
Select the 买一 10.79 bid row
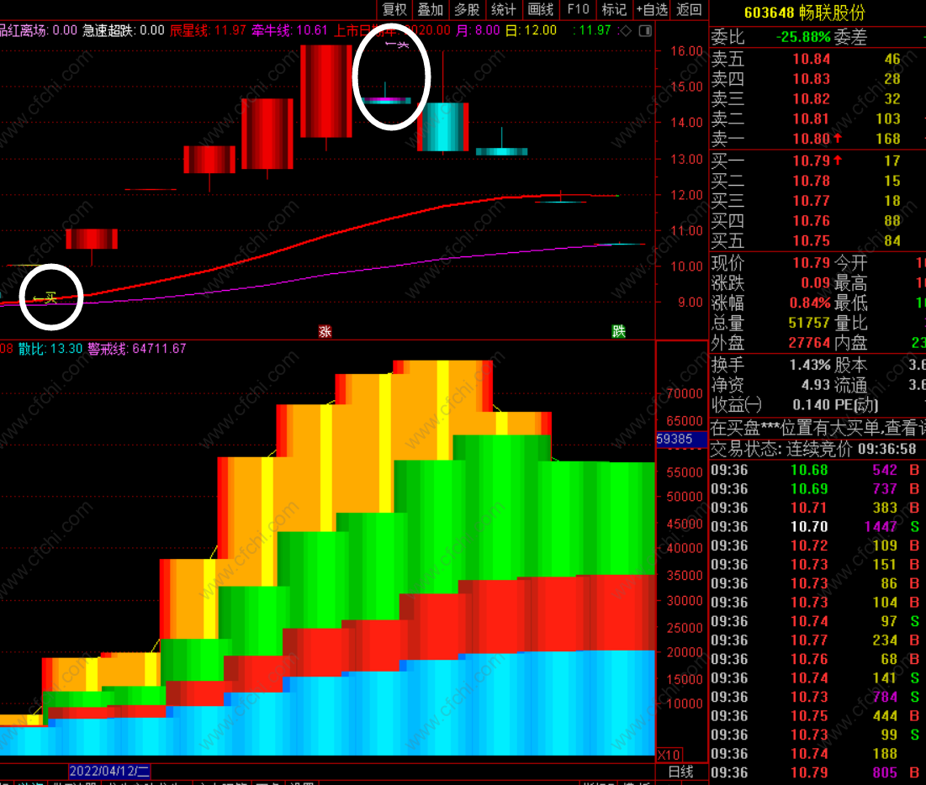(x=818, y=161)
